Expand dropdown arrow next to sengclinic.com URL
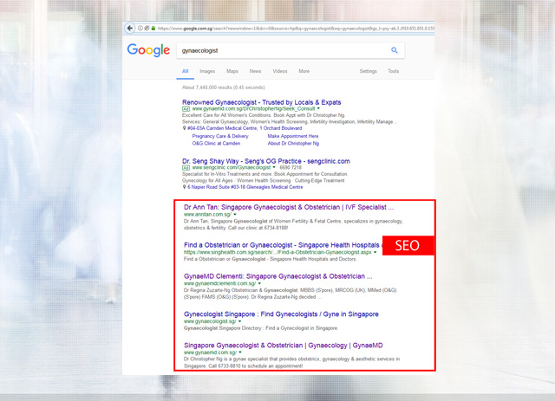555x401 pixels. [274, 167]
